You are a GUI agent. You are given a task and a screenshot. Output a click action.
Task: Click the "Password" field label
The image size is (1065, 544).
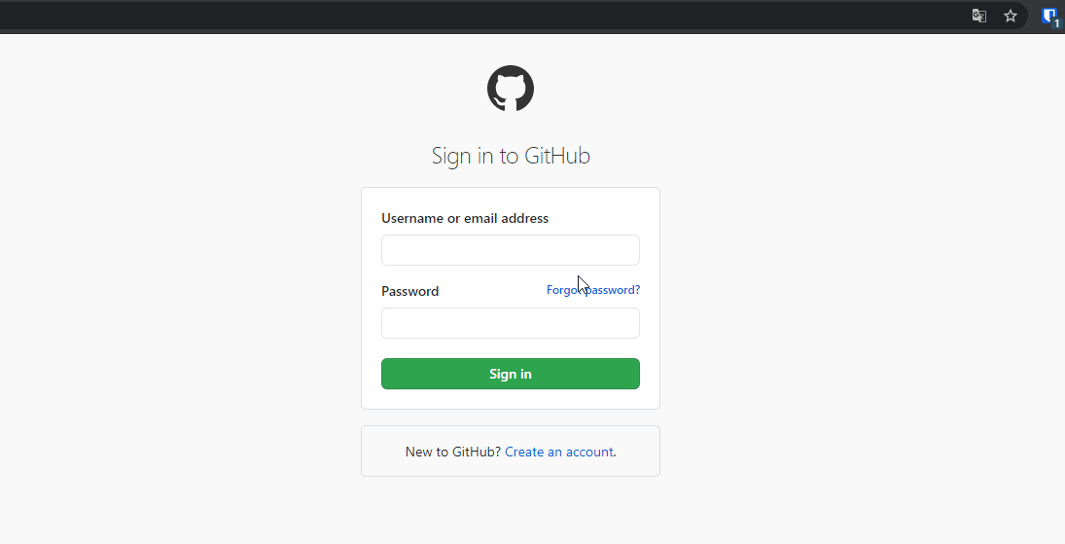click(x=409, y=291)
